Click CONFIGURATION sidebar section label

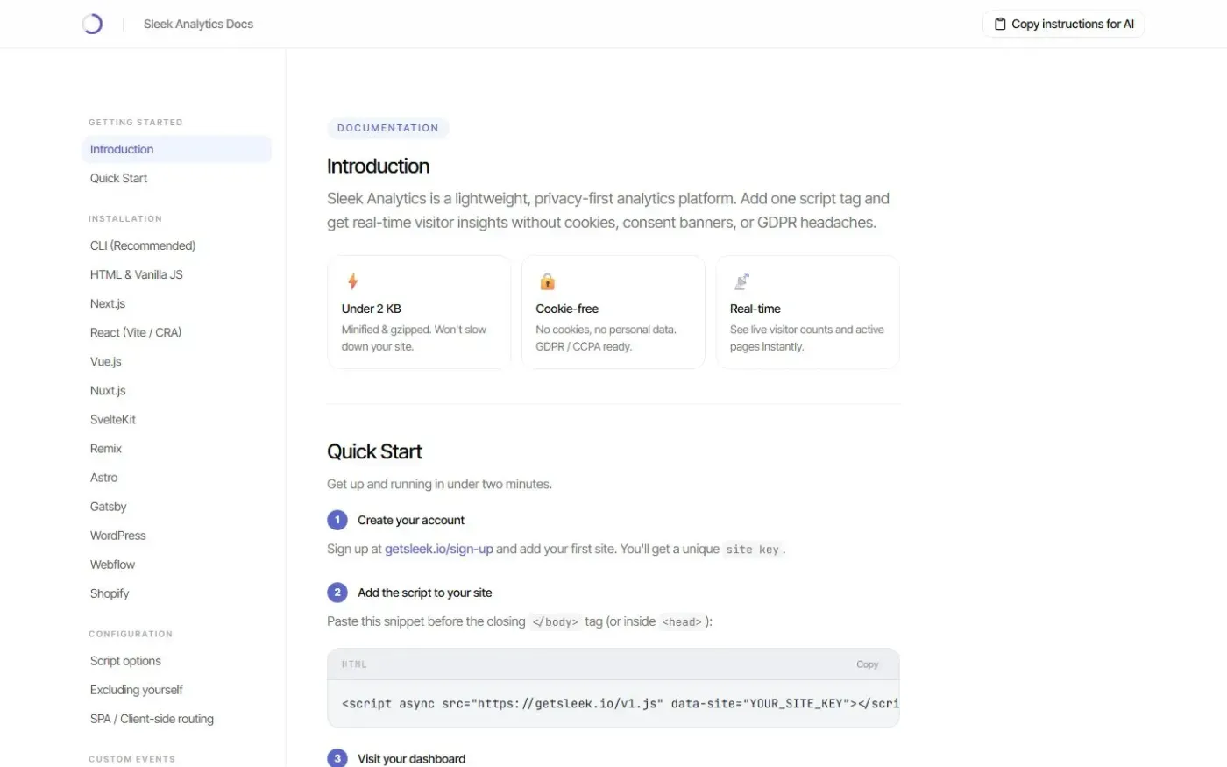(131, 634)
